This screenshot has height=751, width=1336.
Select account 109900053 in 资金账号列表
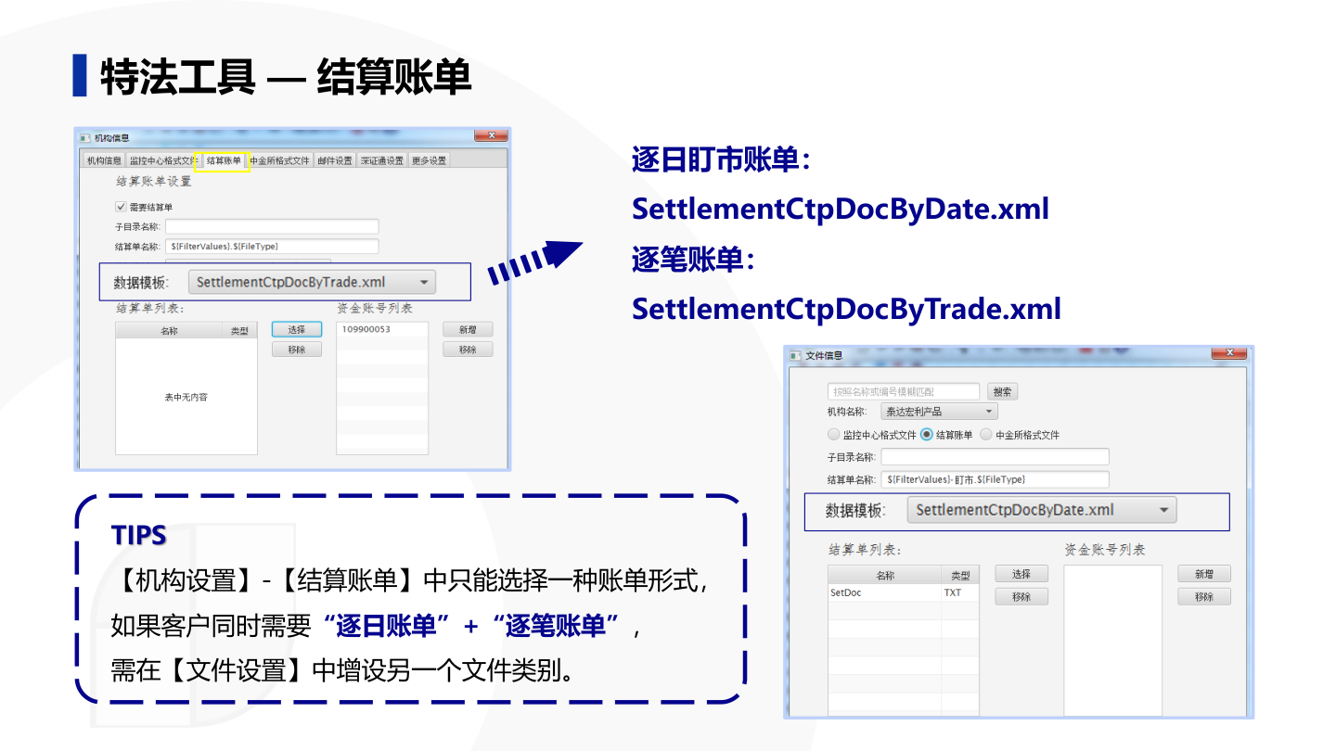(x=382, y=329)
